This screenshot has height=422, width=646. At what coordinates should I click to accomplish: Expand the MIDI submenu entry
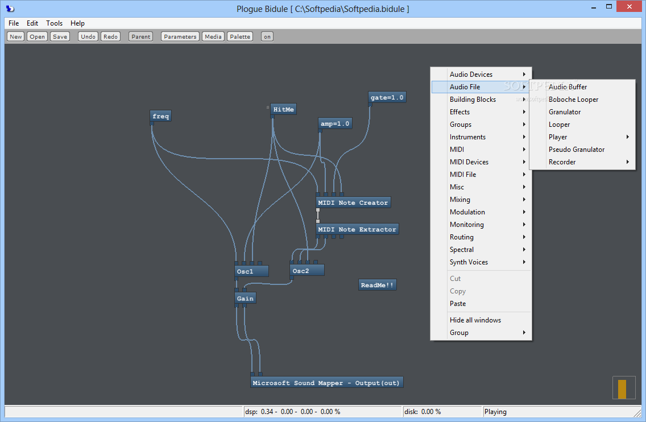(x=481, y=149)
